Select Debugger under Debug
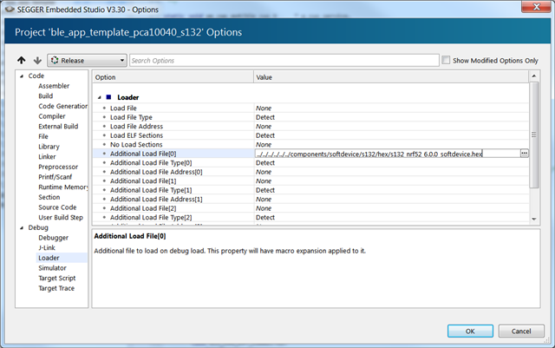Screen dimensions: 555x348 53,238
